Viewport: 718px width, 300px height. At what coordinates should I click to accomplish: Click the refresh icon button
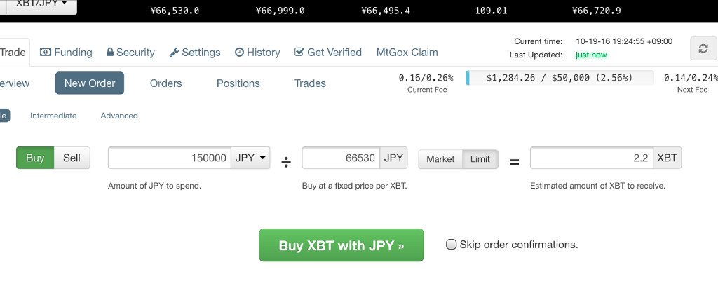703,48
